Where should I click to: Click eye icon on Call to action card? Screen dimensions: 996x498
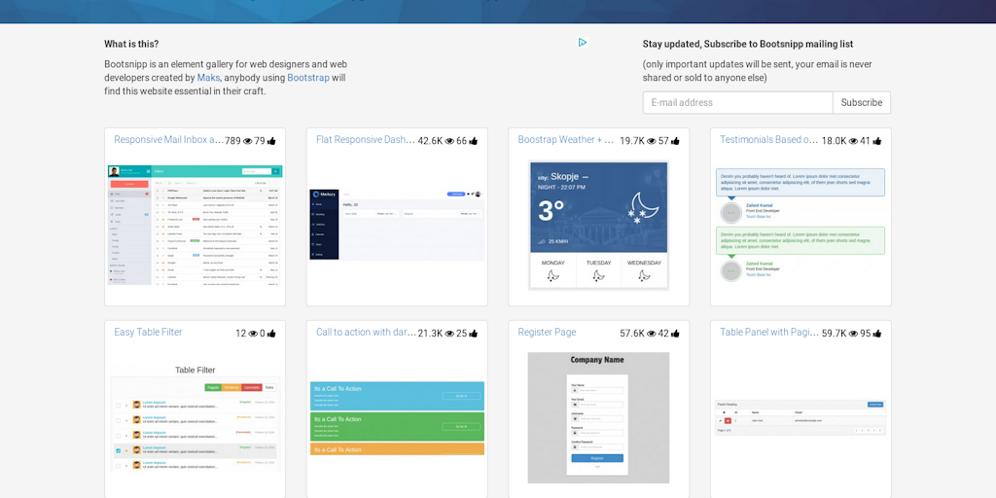449,334
